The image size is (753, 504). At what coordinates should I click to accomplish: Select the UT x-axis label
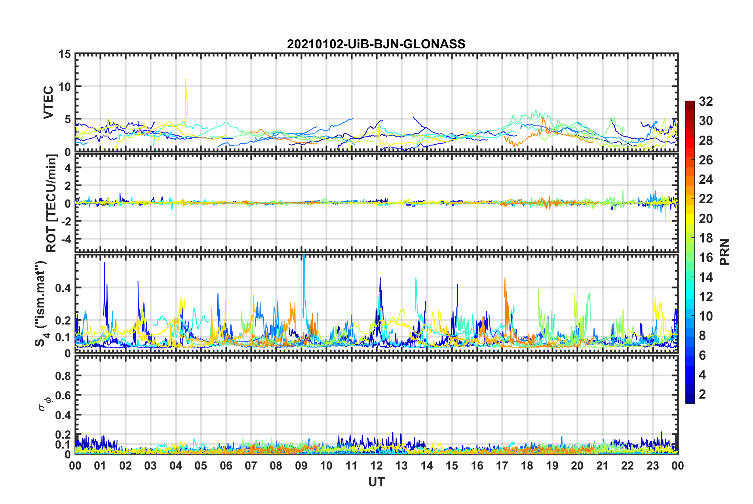[x=376, y=482]
